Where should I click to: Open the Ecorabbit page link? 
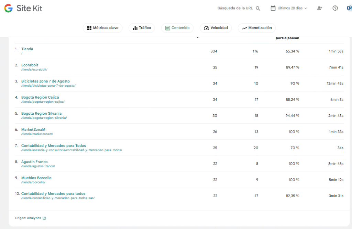[x=30, y=65]
